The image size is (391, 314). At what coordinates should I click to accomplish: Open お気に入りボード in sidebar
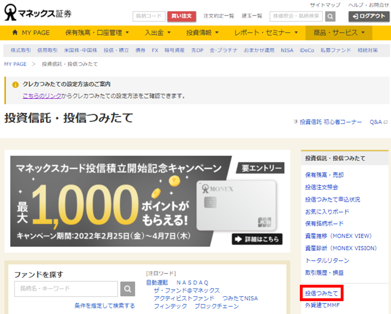327,212
